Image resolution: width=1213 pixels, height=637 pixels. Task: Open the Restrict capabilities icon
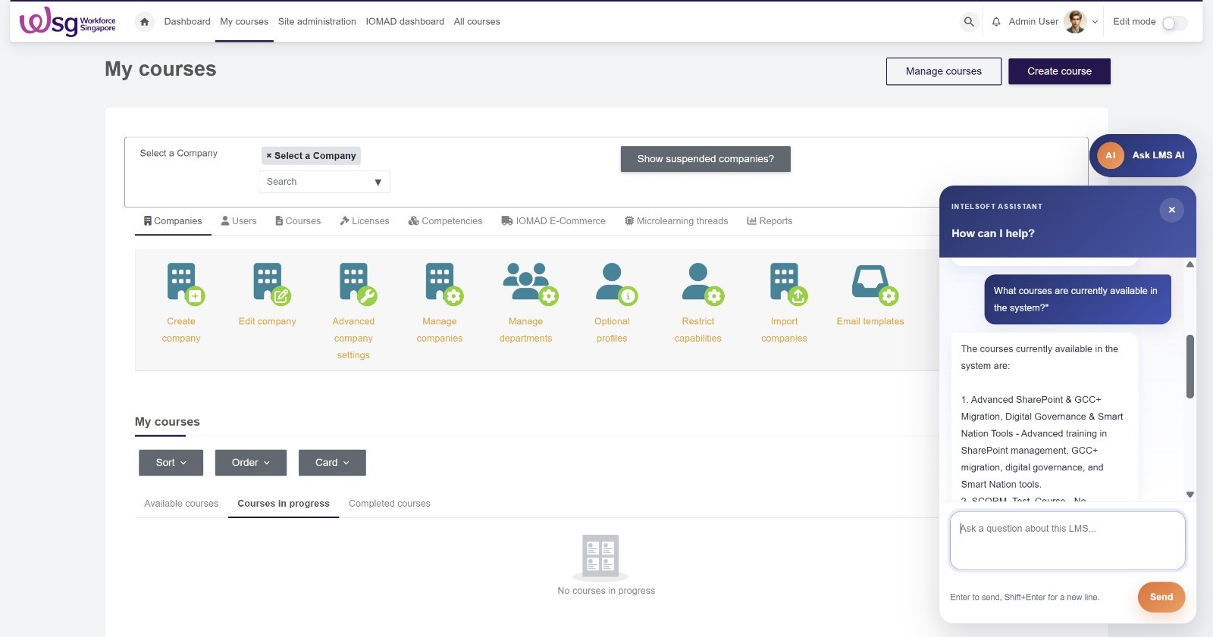(x=702, y=283)
